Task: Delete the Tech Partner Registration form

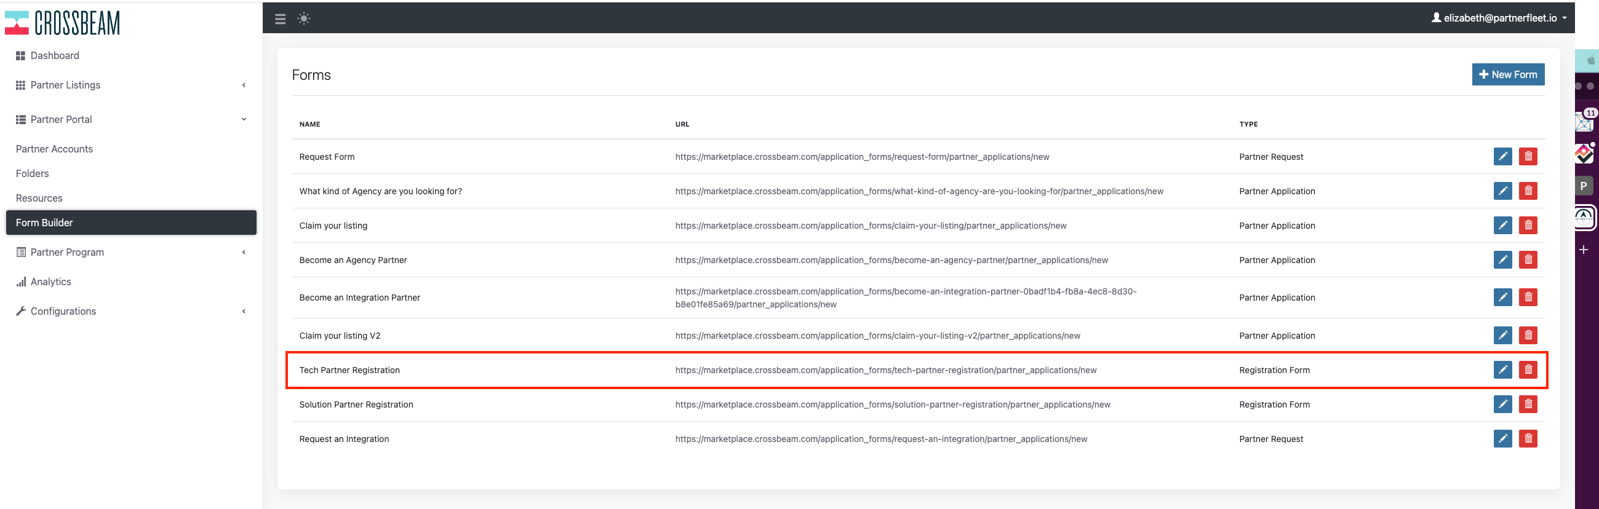Action: 1528,370
